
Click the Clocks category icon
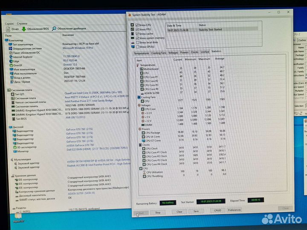[140, 145]
